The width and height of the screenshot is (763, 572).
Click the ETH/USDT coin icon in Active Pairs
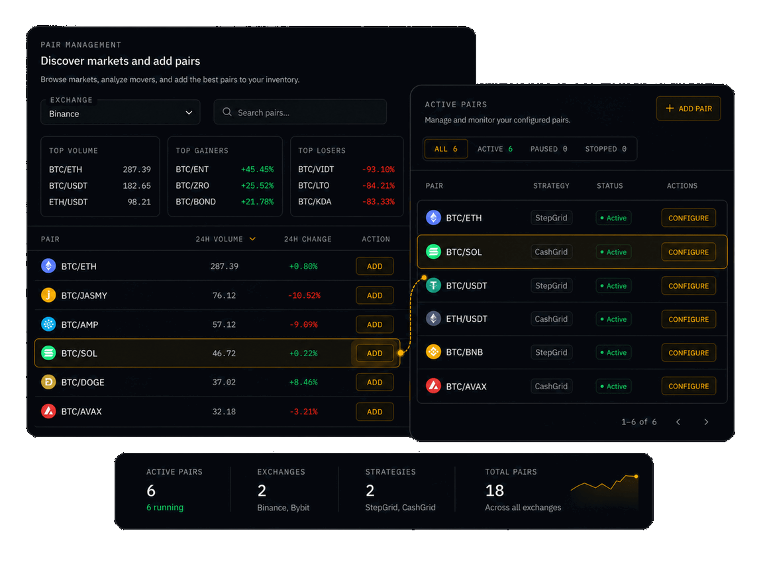point(433,319)
